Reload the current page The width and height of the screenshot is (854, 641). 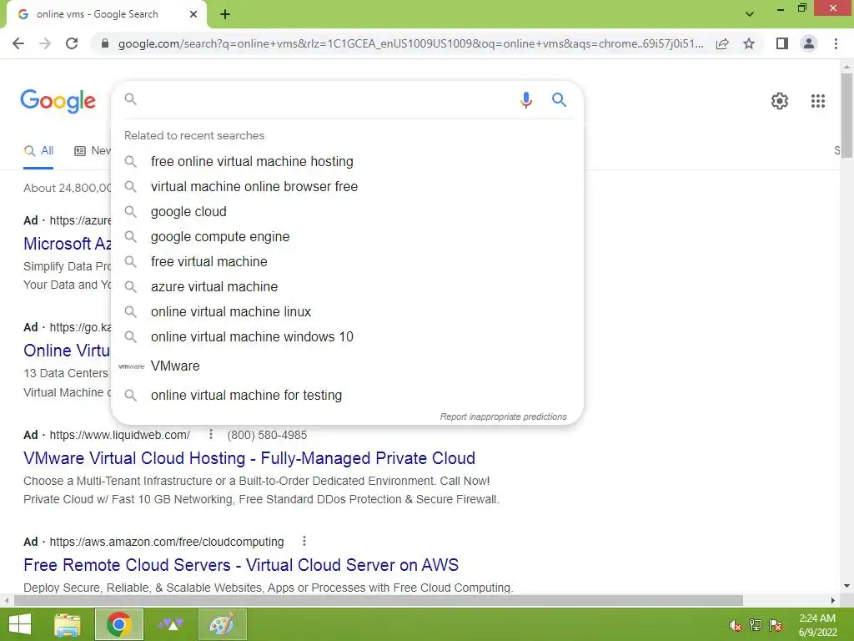point(72,43)
